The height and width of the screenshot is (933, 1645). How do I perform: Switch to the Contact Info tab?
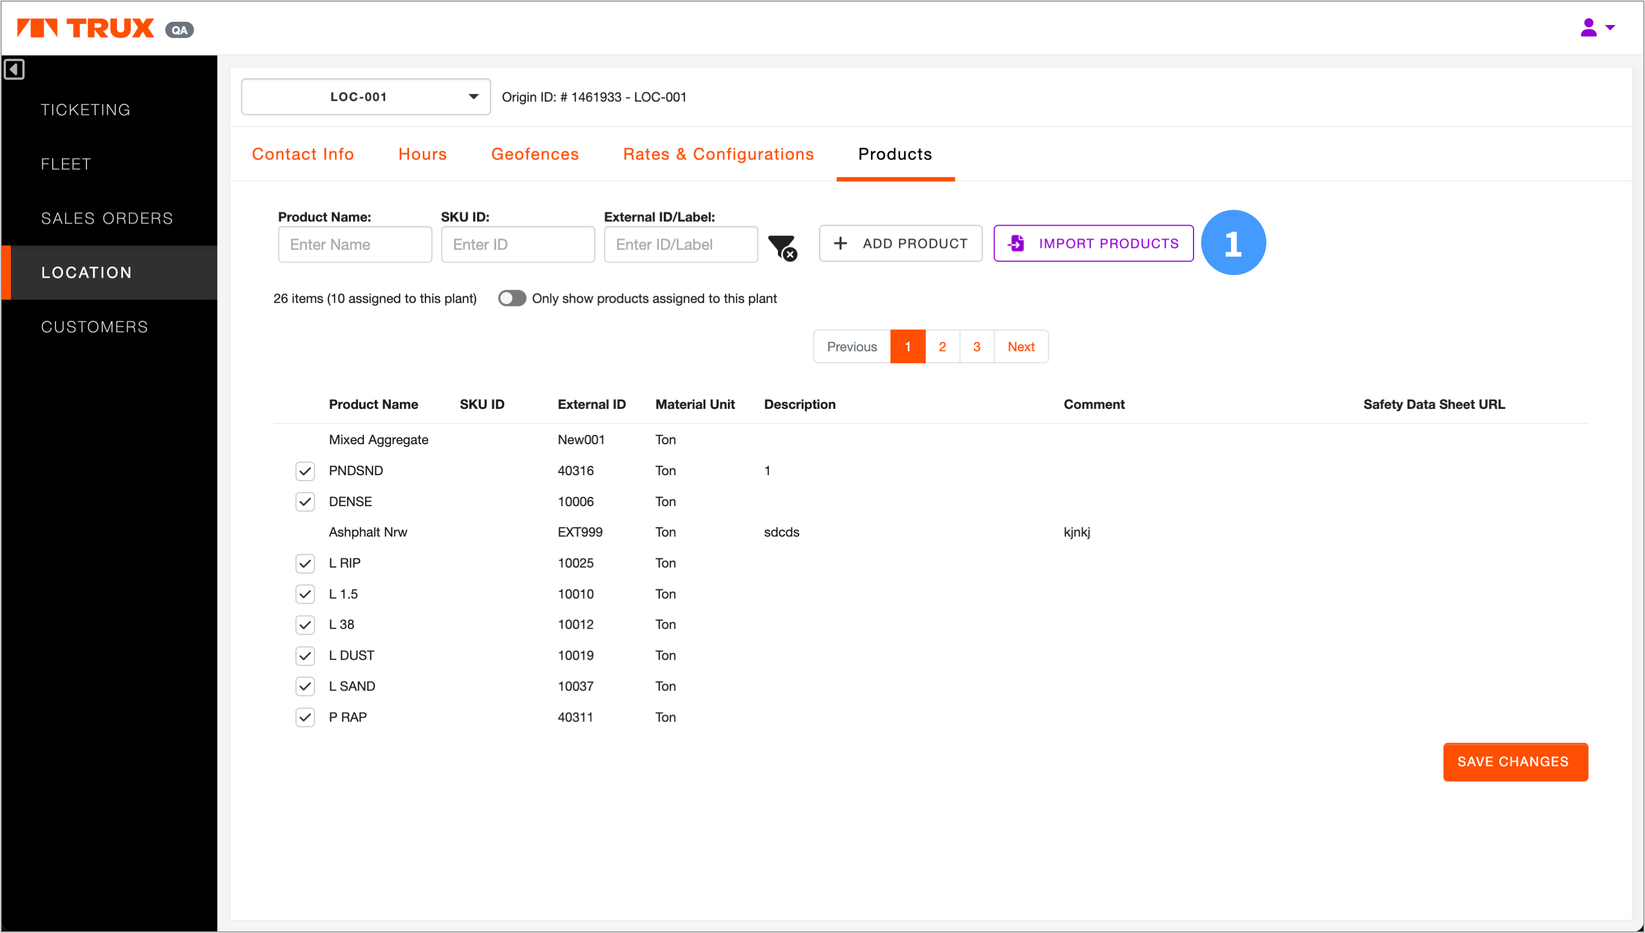[302, 154]
